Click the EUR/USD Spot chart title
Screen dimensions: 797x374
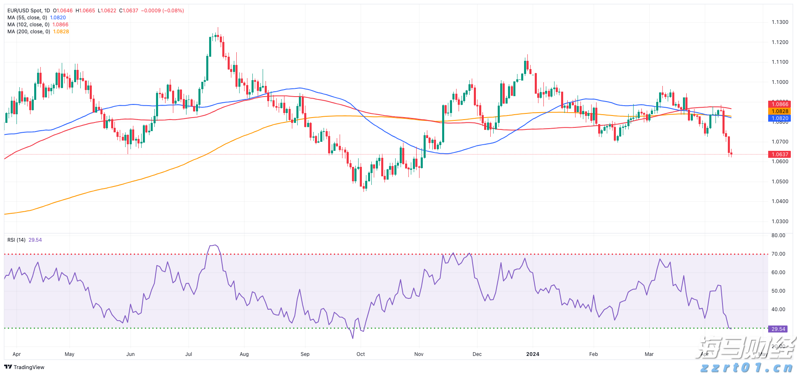pos(28,11)
